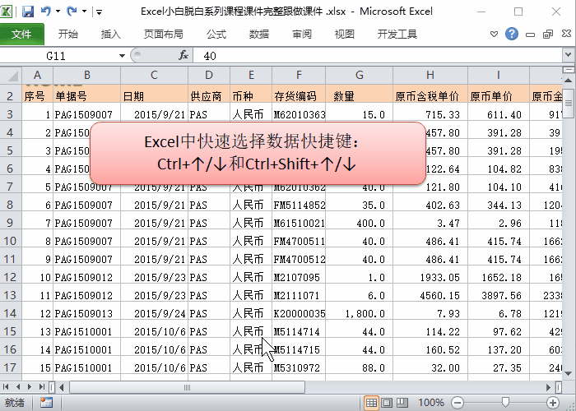Click the Excel application icon in title bar

click(7, 12)
